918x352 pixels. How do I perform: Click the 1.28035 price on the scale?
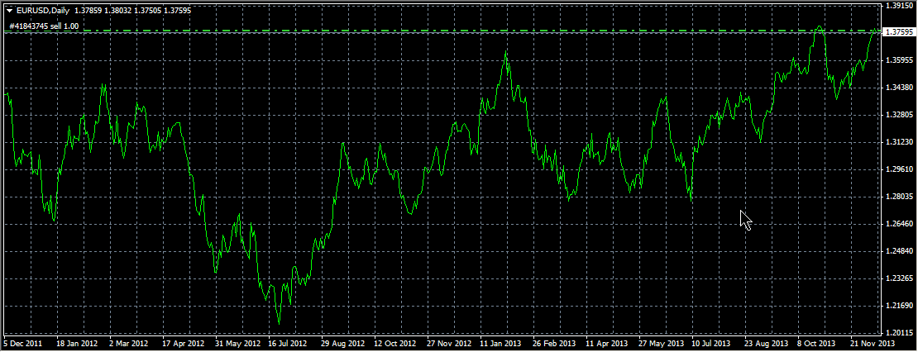coord(898,197)
